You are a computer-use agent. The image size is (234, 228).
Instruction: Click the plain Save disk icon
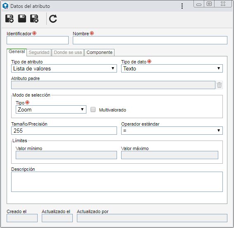point(22,19)
